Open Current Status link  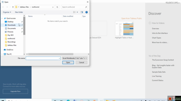158,81
